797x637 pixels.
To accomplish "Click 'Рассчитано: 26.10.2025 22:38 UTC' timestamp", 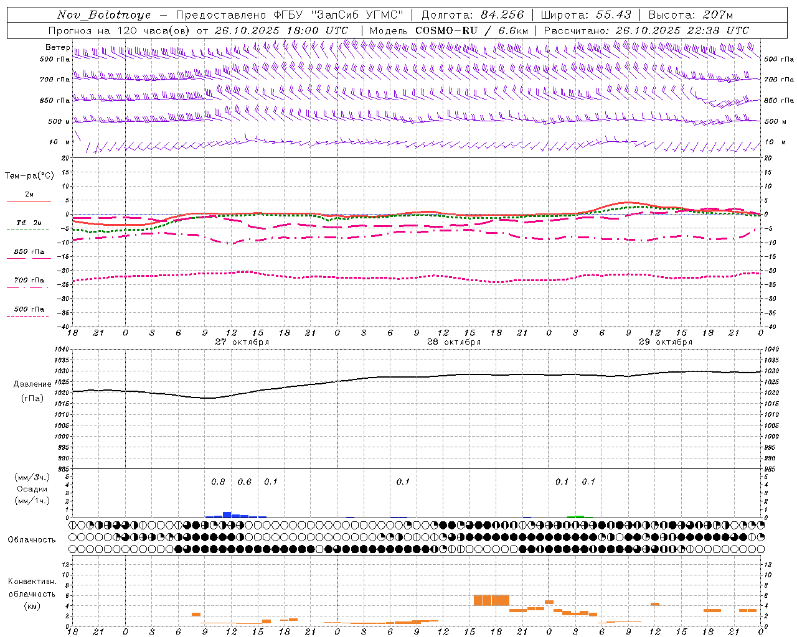I will pos(646,30).
